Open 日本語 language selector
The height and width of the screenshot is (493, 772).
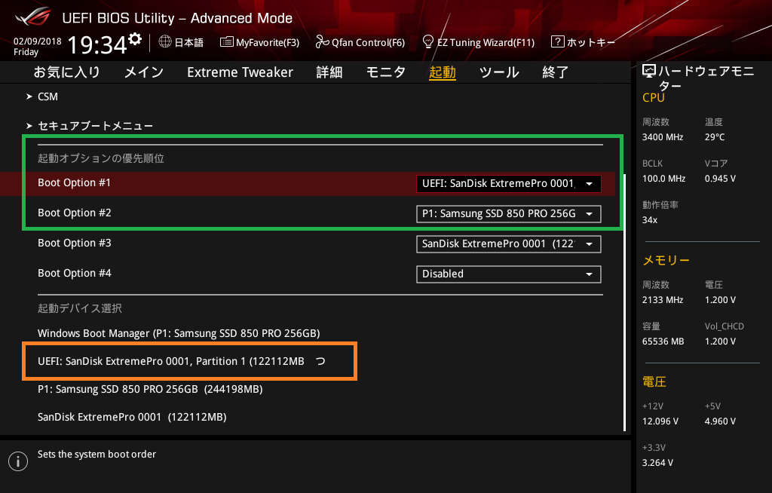click(181, 42)
